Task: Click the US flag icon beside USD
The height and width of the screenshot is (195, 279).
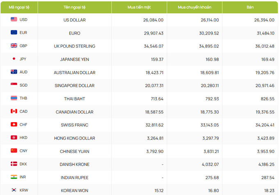Action: tap(14, 19)
